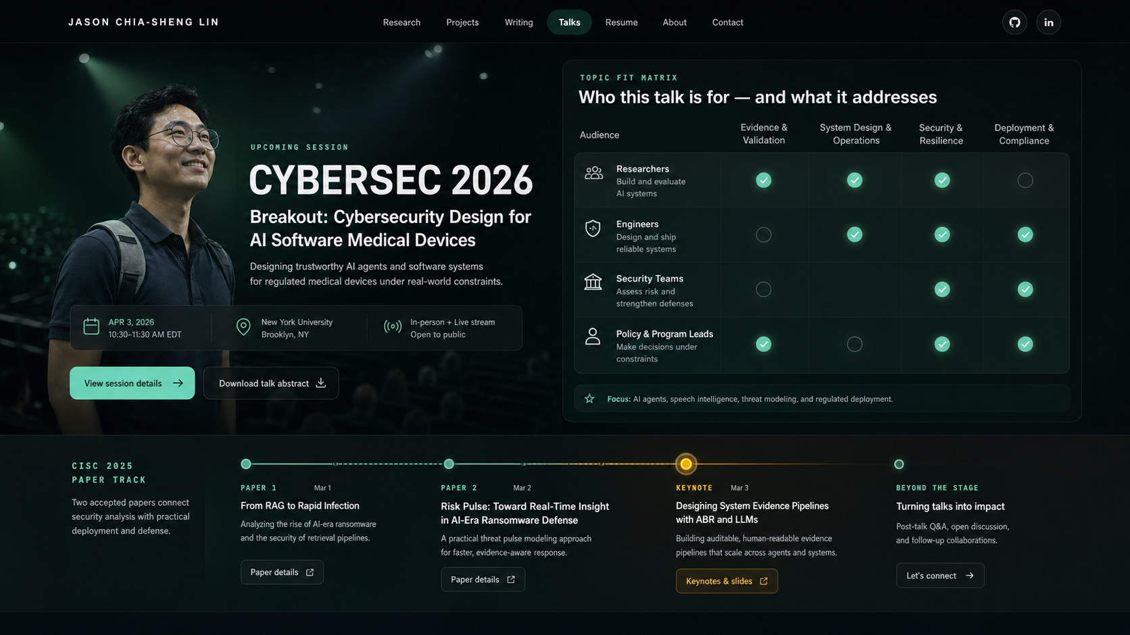
Task: Click the arrow icon on View session details
Action: 178,383
